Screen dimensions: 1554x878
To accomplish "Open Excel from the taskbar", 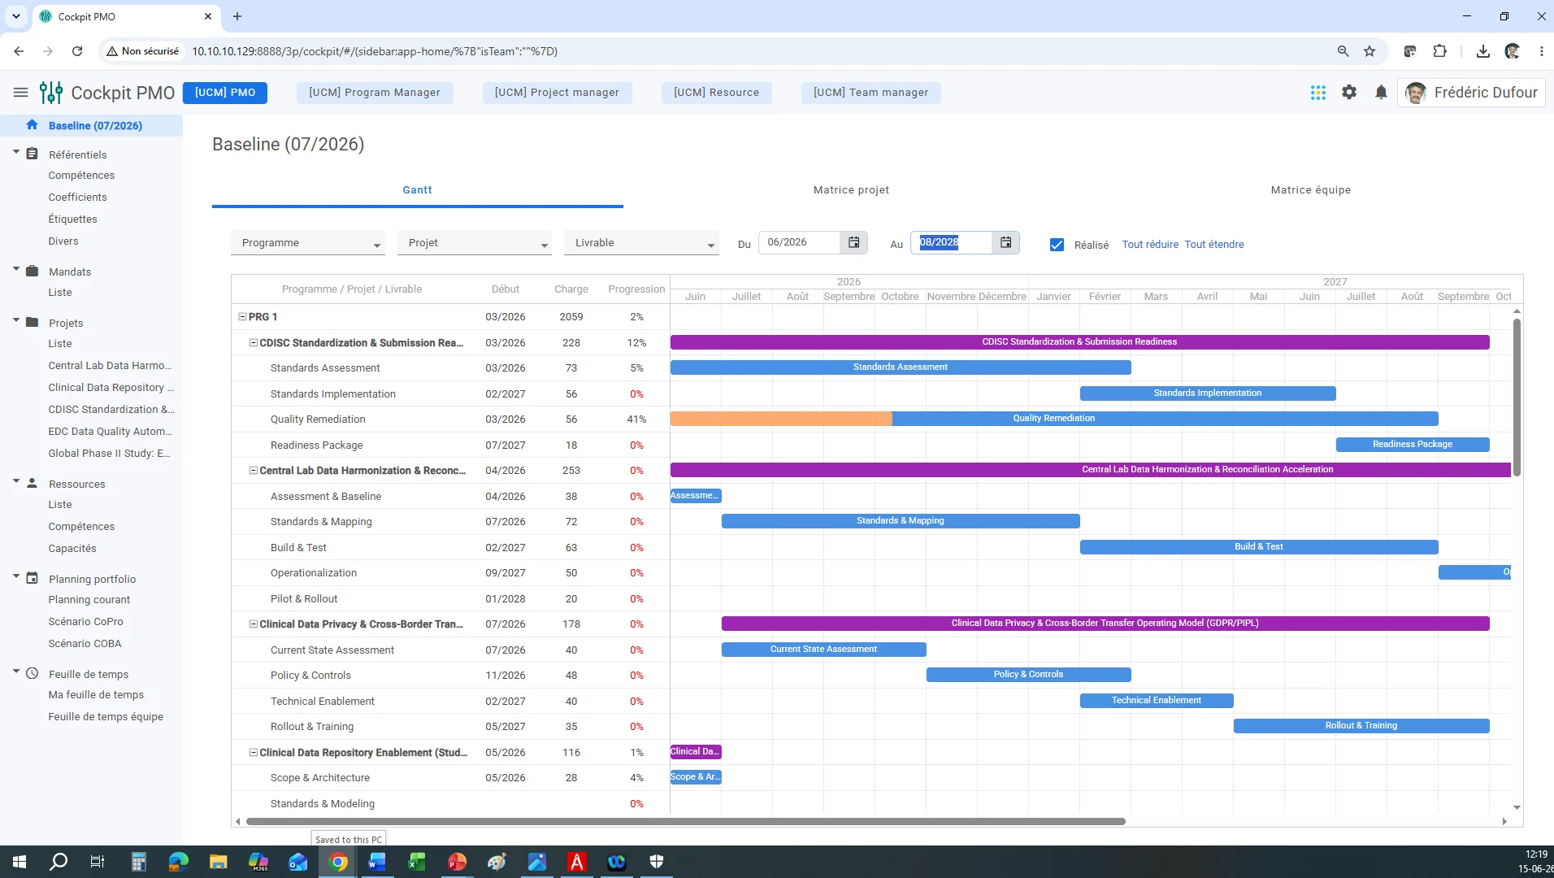I will coord(417,862).
